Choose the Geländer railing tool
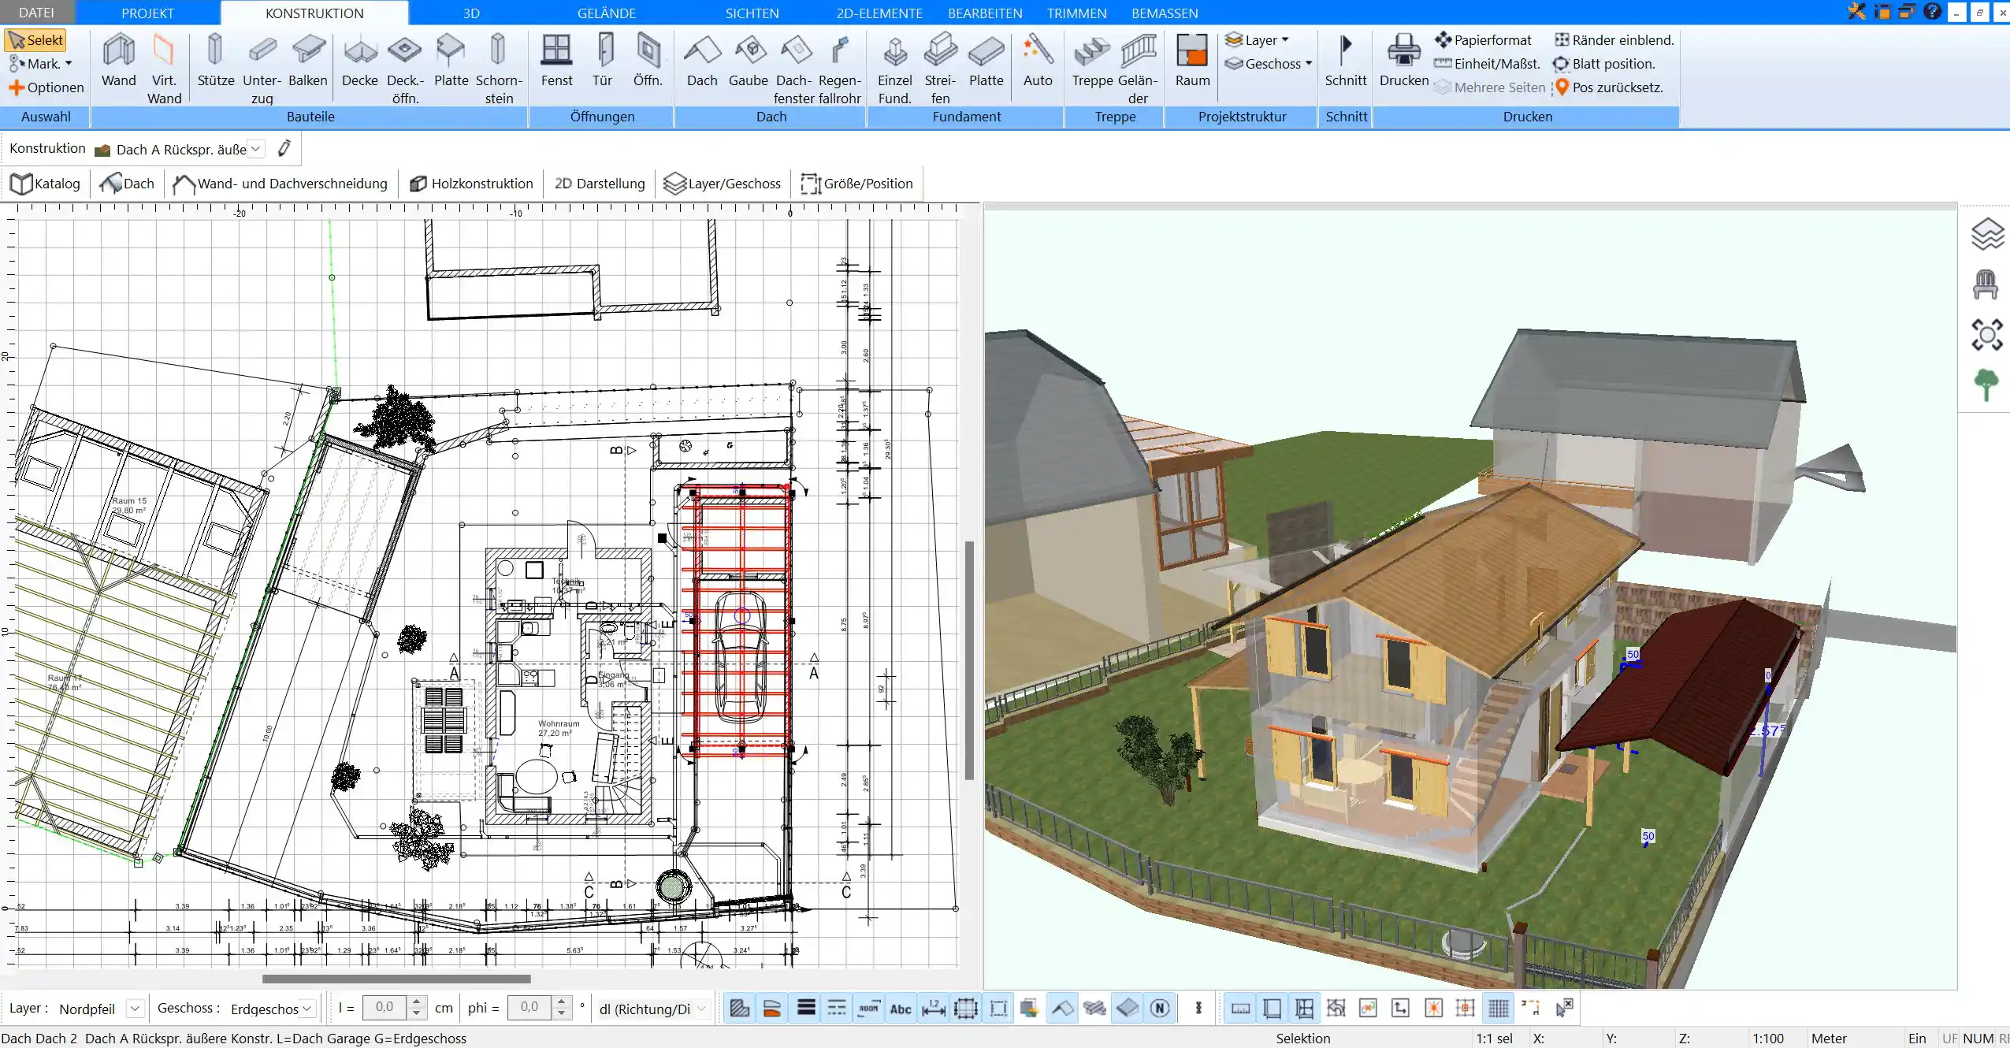The image size is (2010, 1048). (1138, 69)
